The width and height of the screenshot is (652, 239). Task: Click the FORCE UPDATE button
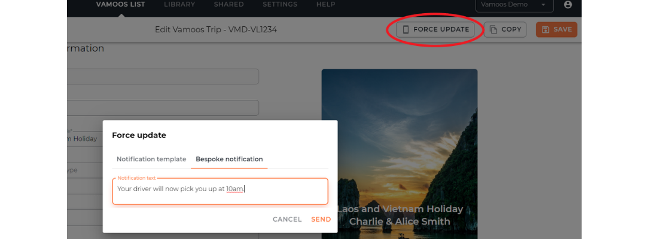[x=435, y=29]
